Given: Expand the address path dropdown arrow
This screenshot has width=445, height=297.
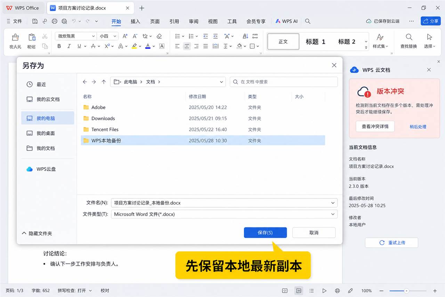Looking at the screenshot, I should [221, 82].
